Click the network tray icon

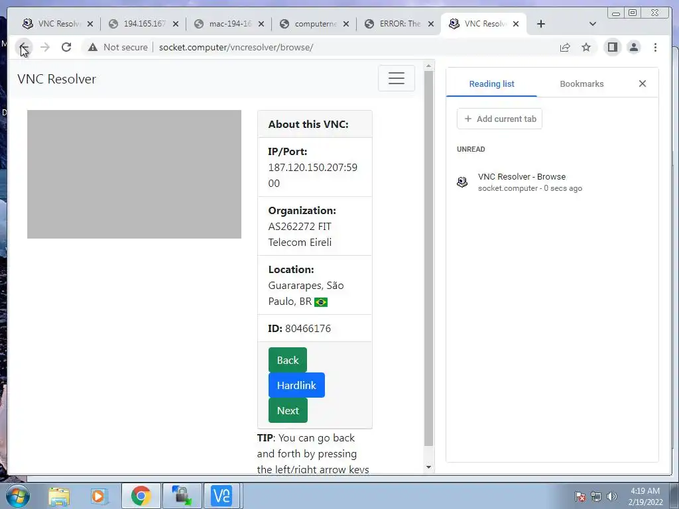click(x=596, y=496)
